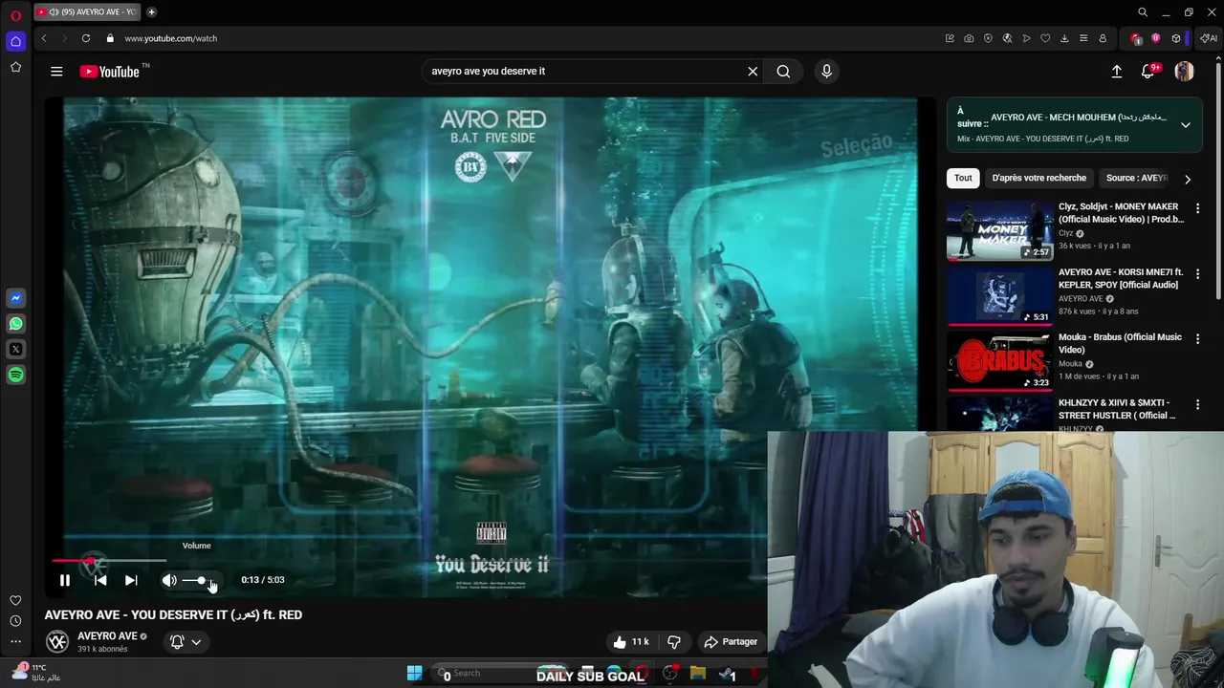Image resolution: width=1224 pixels, height=688 pixels.
Task: Open the account avatar menu
Action: (1184, 71)
